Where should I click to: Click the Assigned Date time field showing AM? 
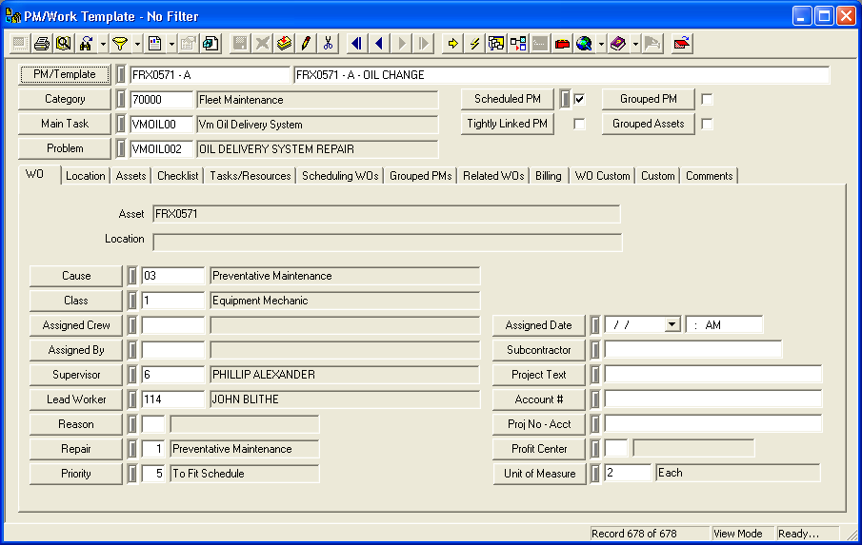click(725, 325)
